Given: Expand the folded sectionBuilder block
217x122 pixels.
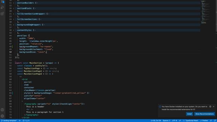Looking at the screenshot, I should click(14, 3).
